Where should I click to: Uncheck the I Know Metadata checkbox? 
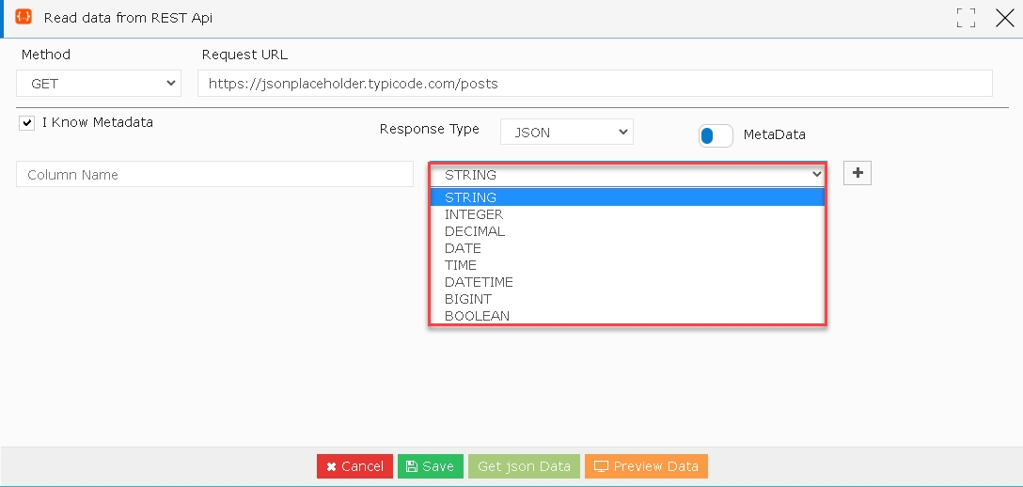pyautogui.click(x=26, y=123)
